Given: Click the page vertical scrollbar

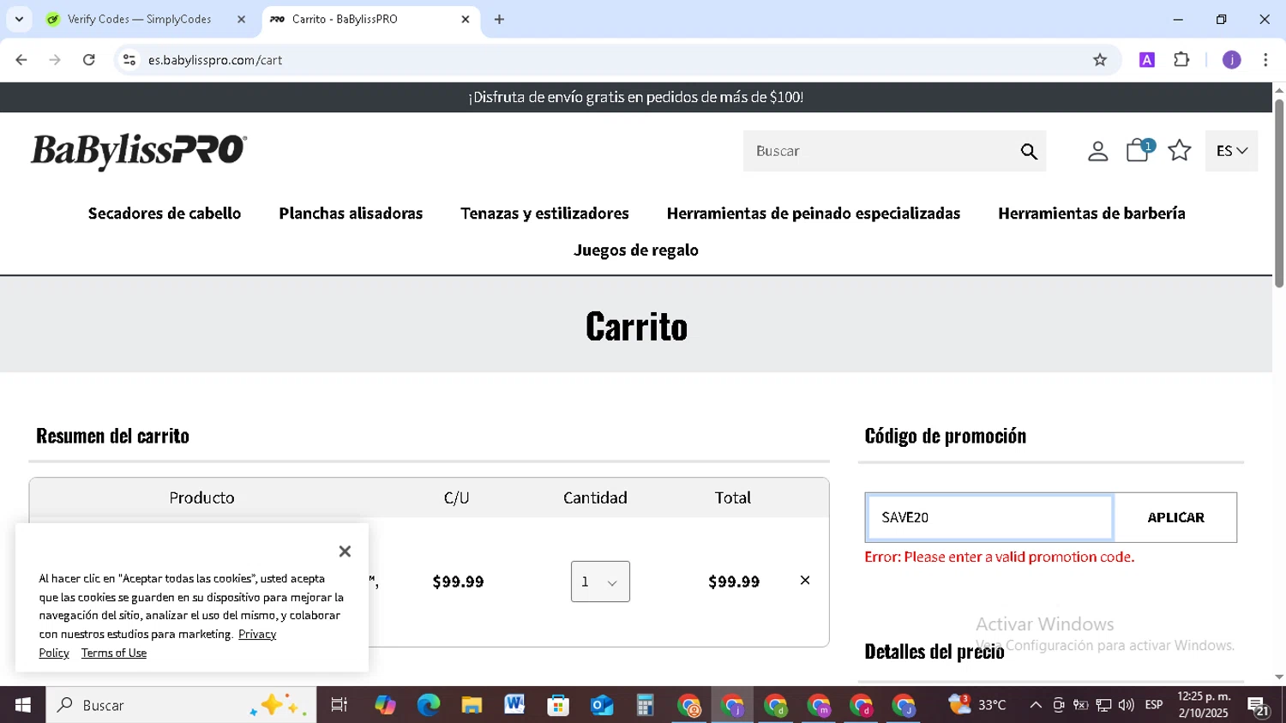Looking at the screenshot, I should (x=1279, y=193).
